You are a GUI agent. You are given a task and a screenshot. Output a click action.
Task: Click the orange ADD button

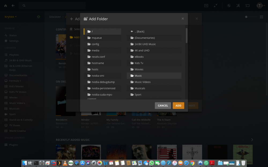click(178, 106)
